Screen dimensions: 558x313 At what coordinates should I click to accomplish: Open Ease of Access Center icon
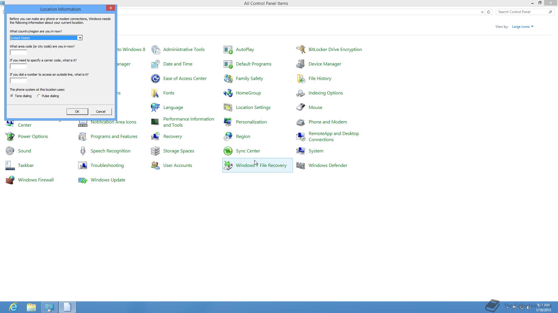tap(155, 79)
